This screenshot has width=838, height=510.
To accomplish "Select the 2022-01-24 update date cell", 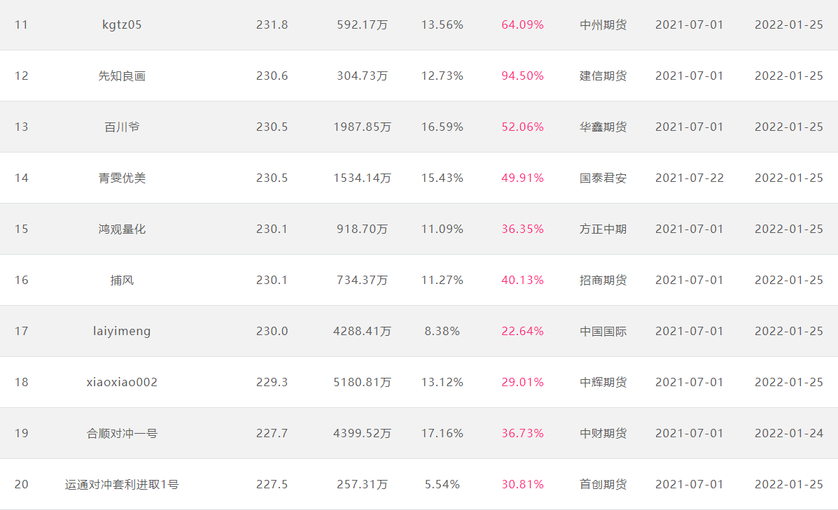I will point(789,433).
